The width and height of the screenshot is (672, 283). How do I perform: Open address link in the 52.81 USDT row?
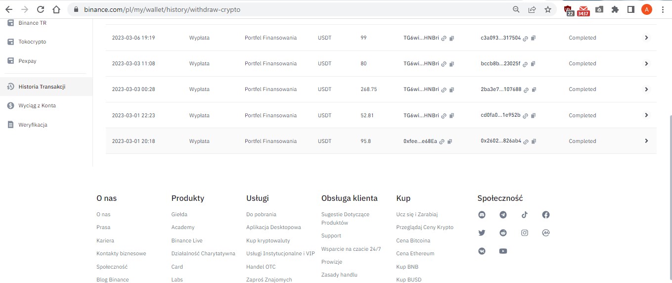click(x=444, y=116)
